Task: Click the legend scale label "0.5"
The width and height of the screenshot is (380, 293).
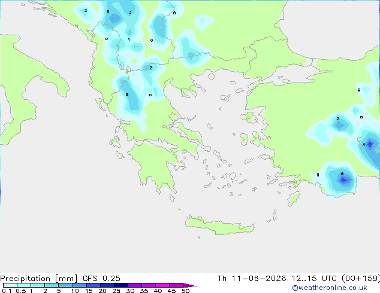Action: click(x=21, y=291)
